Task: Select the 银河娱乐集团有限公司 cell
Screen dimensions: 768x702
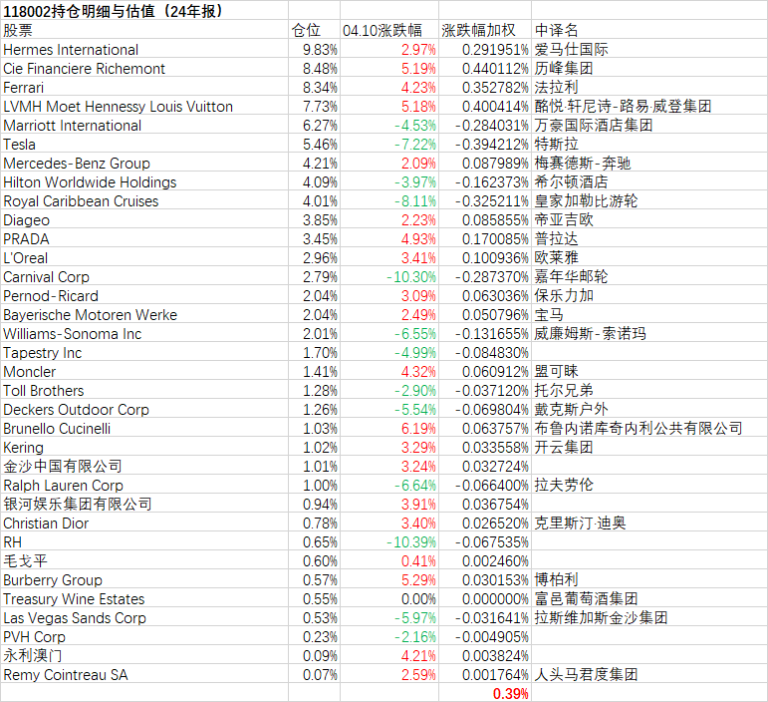Action: point(144,504)
